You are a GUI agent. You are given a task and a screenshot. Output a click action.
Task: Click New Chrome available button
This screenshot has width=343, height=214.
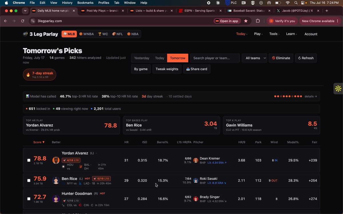tap(320, 21)
